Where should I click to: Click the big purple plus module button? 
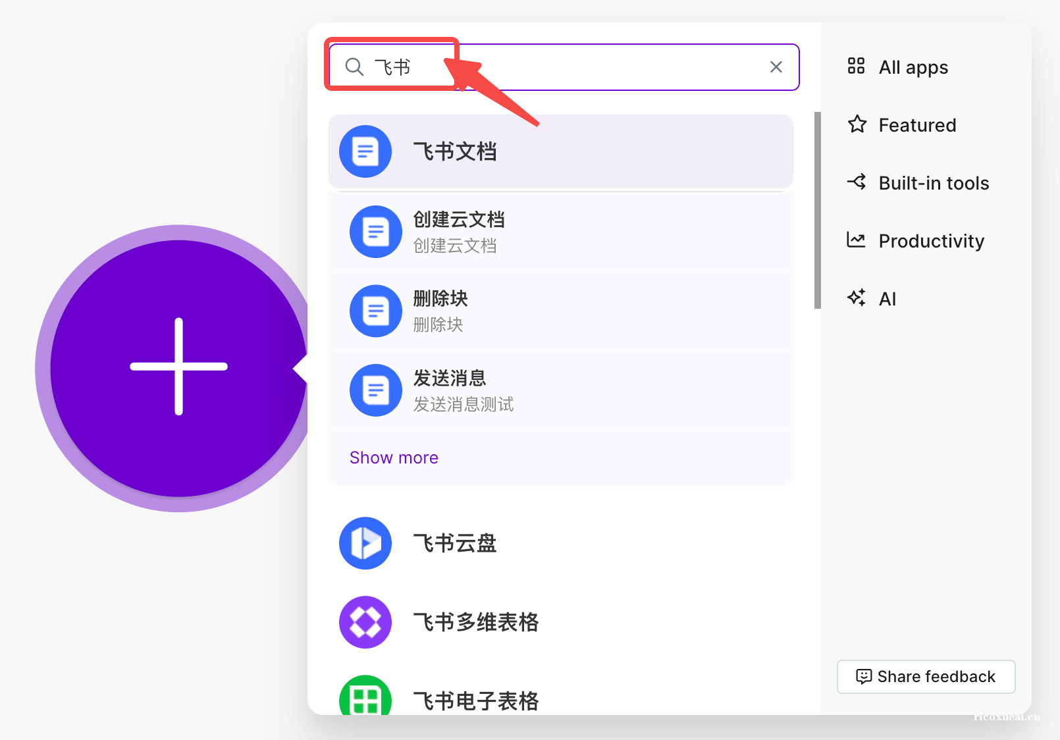pos(178,367)
